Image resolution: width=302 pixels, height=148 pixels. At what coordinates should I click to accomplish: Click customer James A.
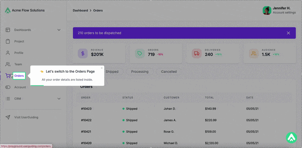[170, 121]
